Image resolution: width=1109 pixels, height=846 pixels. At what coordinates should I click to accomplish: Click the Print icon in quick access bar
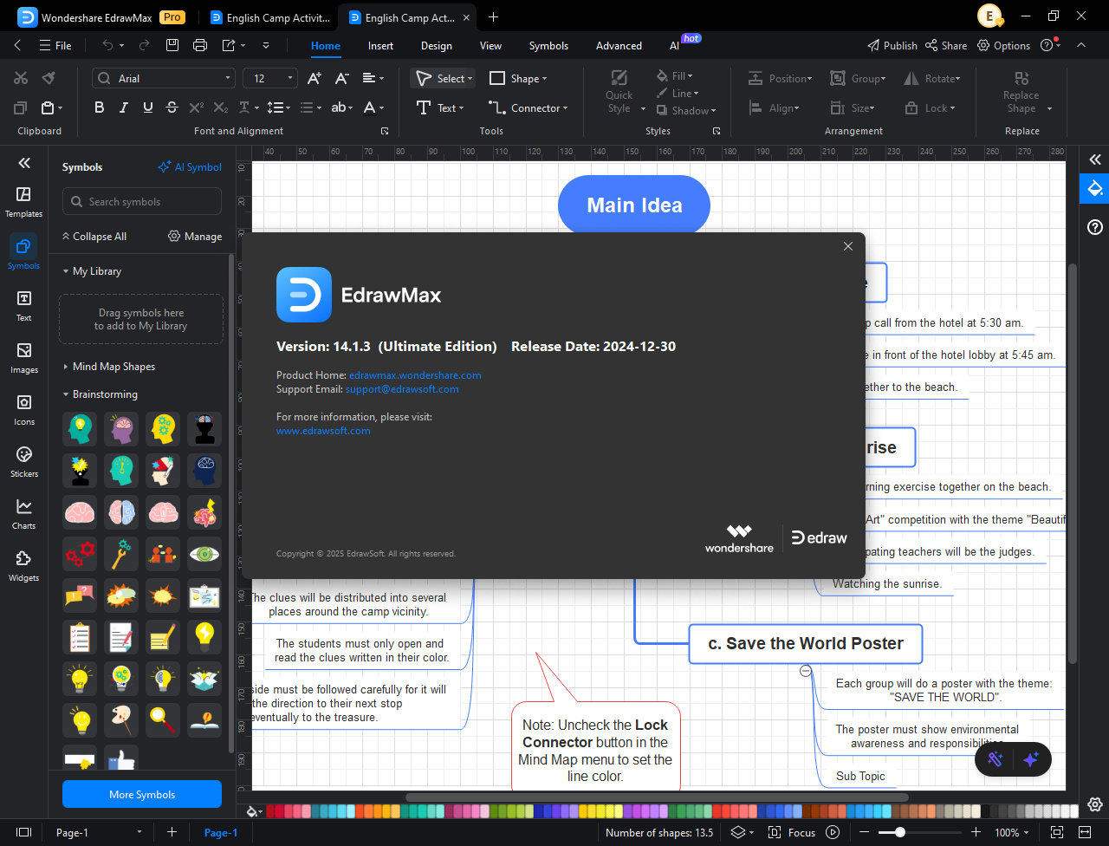tap(200, 45)
